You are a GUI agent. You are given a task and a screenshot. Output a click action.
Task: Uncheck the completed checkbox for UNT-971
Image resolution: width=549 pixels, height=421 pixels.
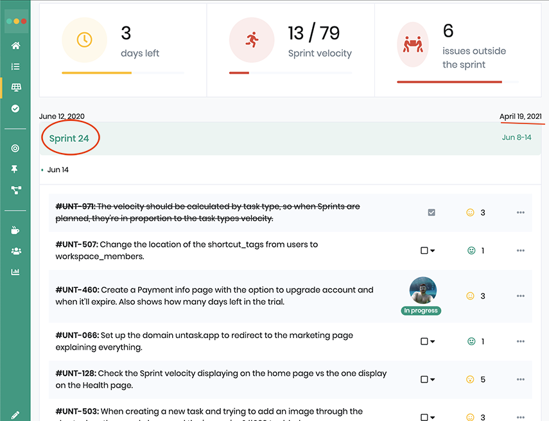(x=431, y=212)
